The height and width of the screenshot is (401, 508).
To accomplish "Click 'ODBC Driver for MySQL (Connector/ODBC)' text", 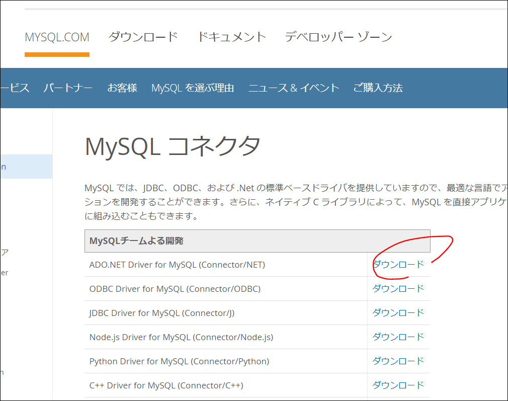I will point(175,289).
